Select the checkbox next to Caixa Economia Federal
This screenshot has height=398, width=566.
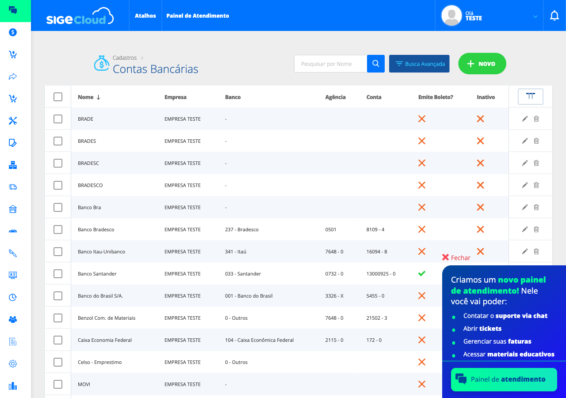(x=57, y=340)
